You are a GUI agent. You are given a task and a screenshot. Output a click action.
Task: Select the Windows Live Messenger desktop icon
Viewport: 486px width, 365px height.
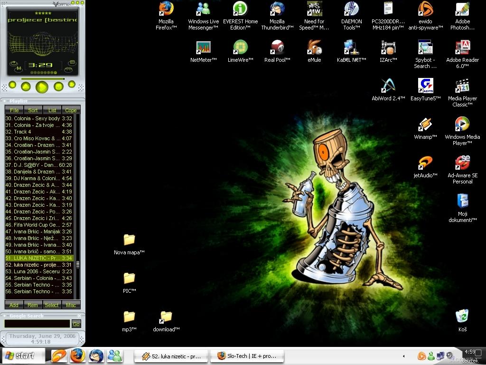[203, 16]
